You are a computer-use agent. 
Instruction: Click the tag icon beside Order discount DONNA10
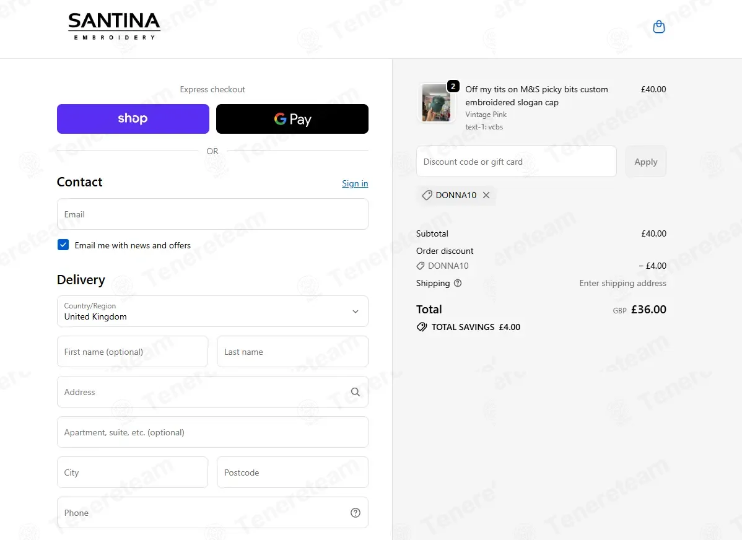(x=420, y=266)
